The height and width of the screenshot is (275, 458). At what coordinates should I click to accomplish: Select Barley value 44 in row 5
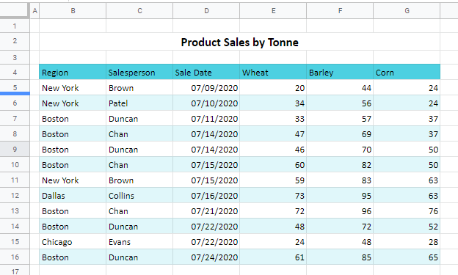[340, 87]
